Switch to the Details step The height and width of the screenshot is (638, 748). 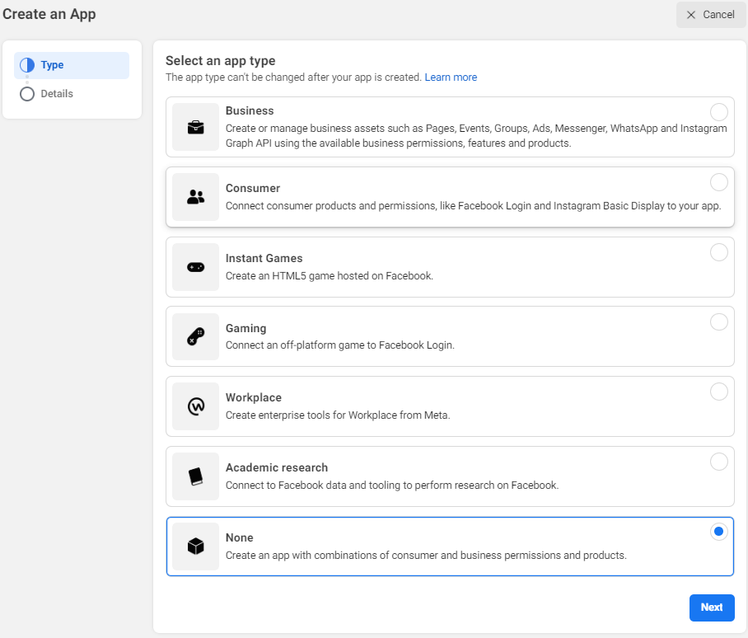pyautogui.click(x=57, y=94)
